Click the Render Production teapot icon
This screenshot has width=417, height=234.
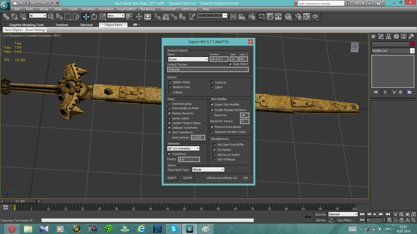(315, 17)
